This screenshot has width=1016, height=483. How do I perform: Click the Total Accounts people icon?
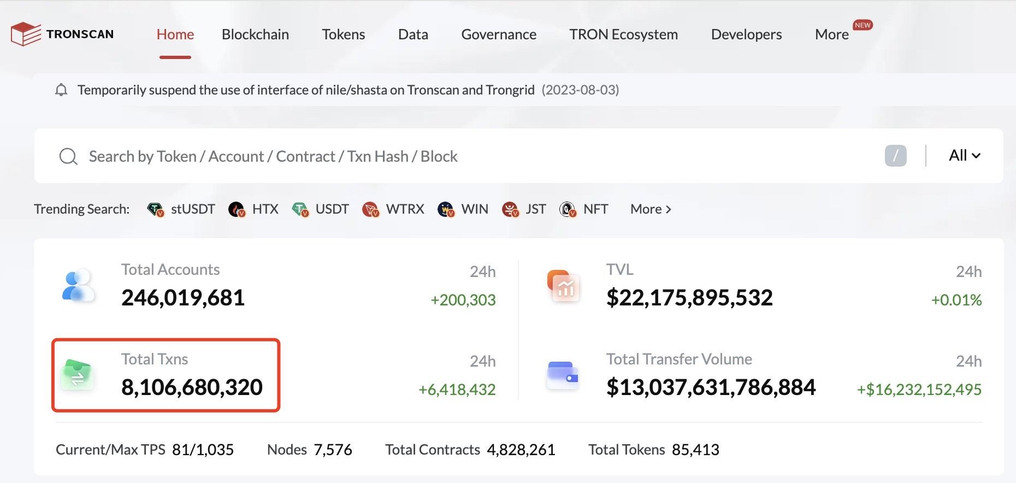[78, 285]
